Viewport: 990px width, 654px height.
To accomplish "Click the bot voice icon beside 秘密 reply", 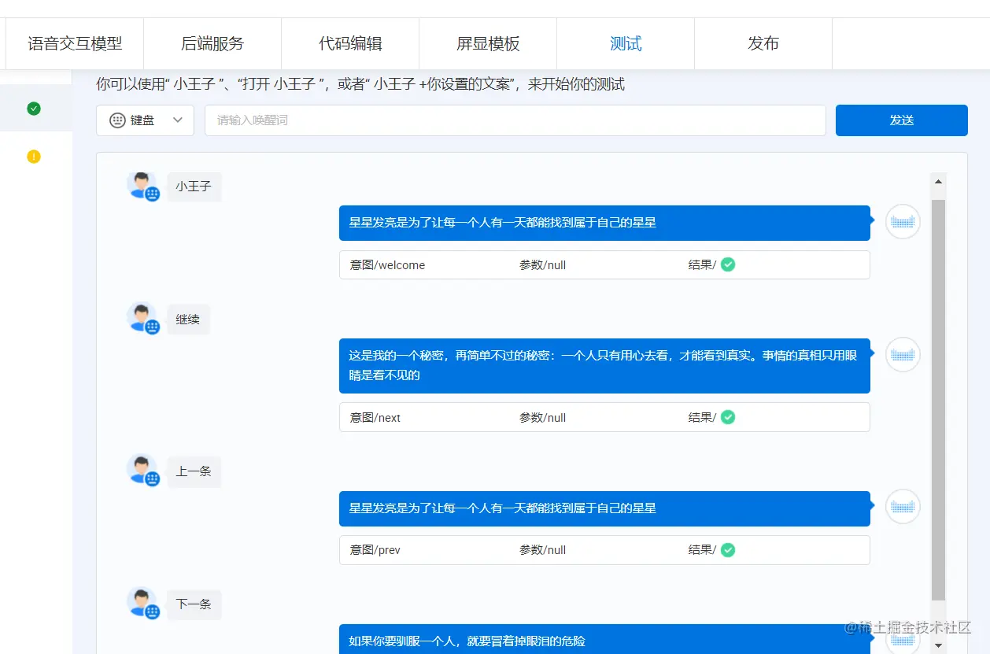I will click(903, 355).
